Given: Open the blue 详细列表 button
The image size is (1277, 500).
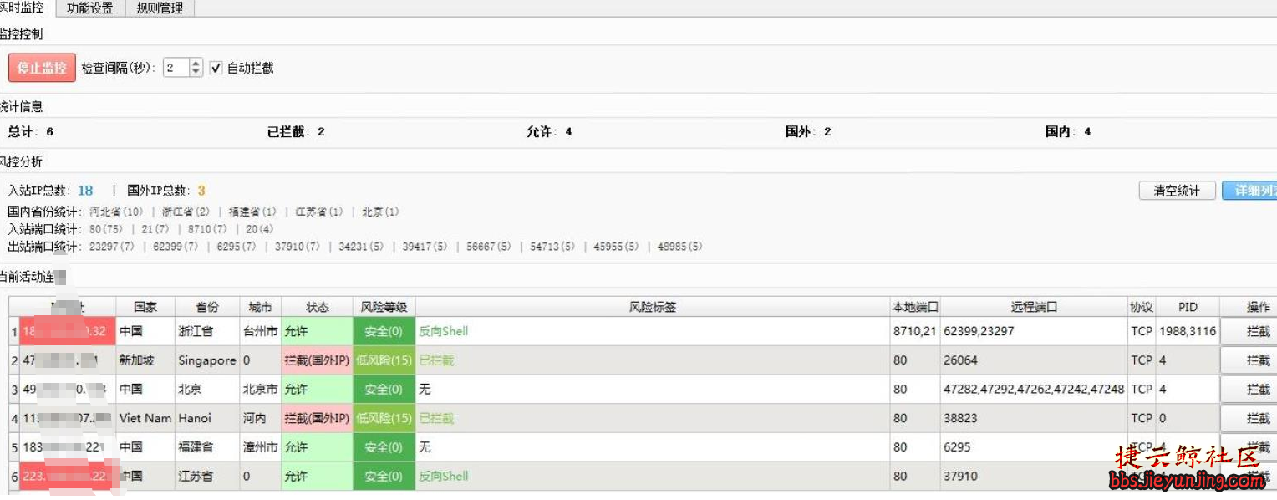Looking at the screenshot, I should pos(1249,191).
